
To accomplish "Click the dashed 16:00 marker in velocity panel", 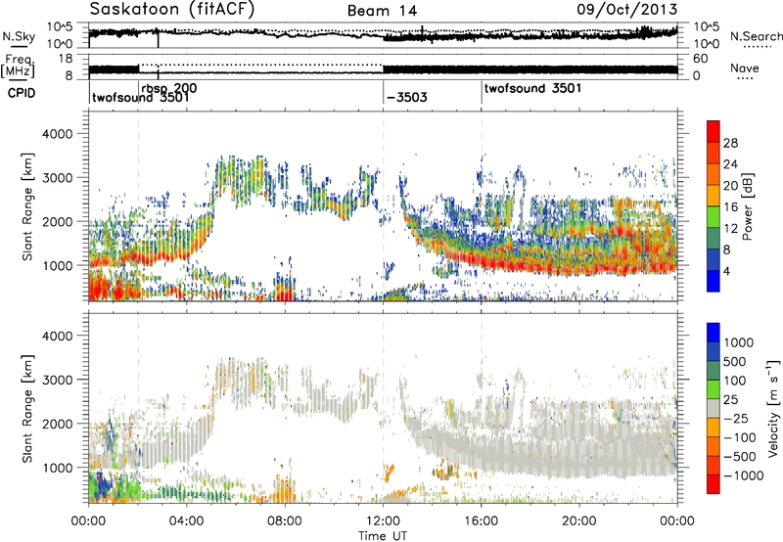I will click(x=482, y=408).
